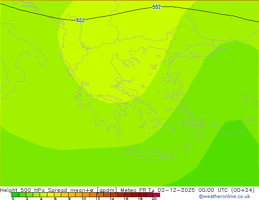
Task: Pick the magenta swatch past the 20 mark
Action: pyautogui.click(x=156, y=195)
